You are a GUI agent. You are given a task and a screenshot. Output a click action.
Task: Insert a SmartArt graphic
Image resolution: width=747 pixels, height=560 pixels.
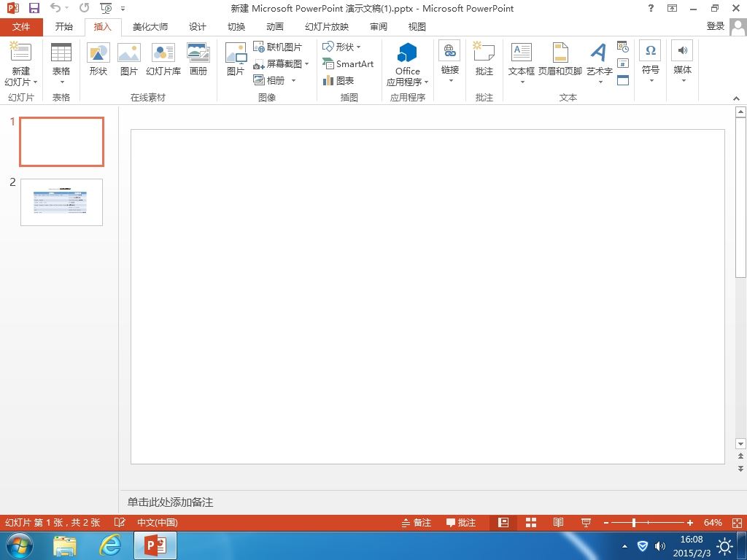pyautogui.click(x=348, y=64)
